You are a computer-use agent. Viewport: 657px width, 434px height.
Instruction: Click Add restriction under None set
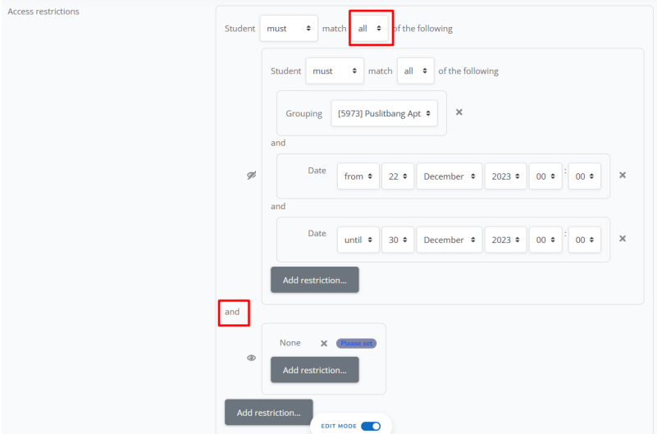(314, 370)
